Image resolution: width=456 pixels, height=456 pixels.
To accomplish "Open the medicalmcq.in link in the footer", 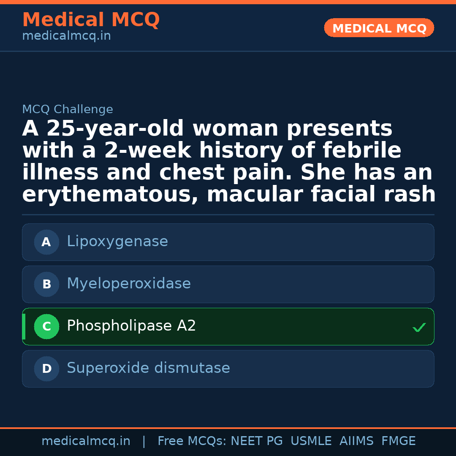I will (86, 441).
